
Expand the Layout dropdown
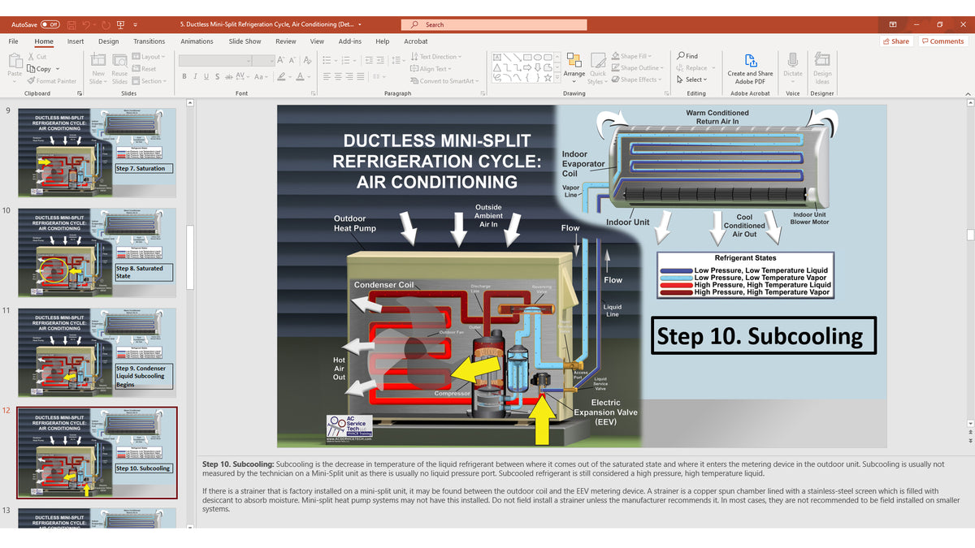tap(149, 57)
